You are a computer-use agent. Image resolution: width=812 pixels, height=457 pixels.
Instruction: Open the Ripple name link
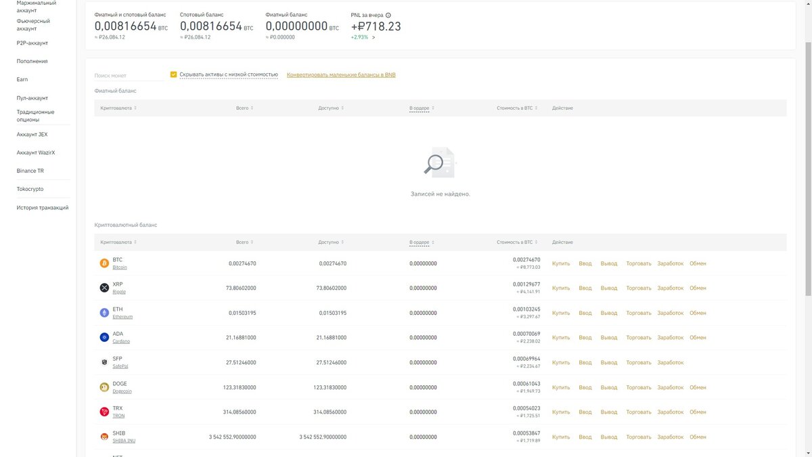[x=119, y=292]
